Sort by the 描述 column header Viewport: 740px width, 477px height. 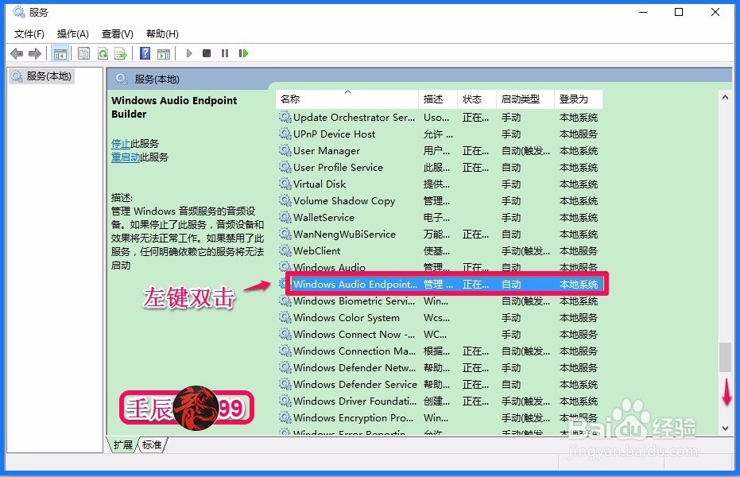437,99
